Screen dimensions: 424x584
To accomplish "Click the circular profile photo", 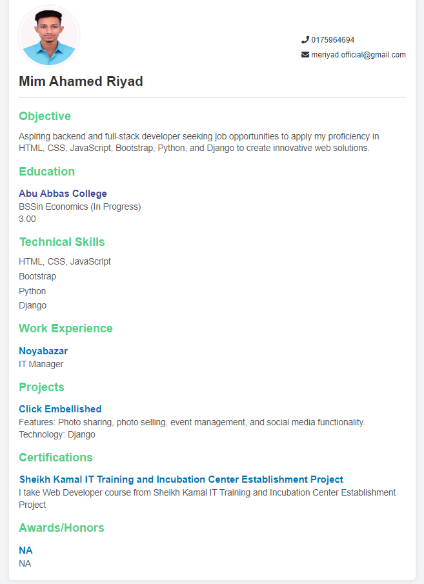I will coord(49,36).
